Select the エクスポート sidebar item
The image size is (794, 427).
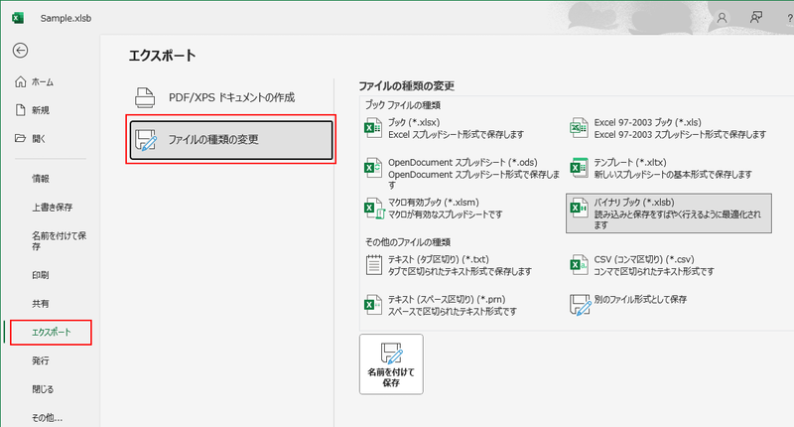(x=51, y=333)
